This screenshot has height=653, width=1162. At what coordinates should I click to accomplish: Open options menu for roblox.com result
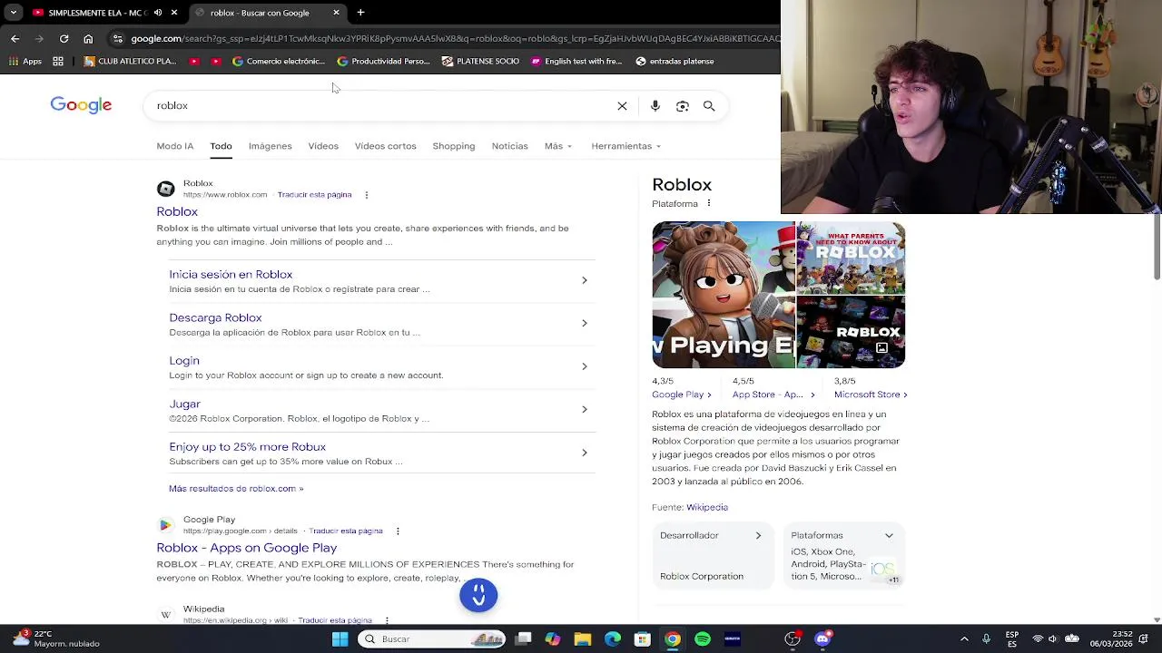(366, 194)
